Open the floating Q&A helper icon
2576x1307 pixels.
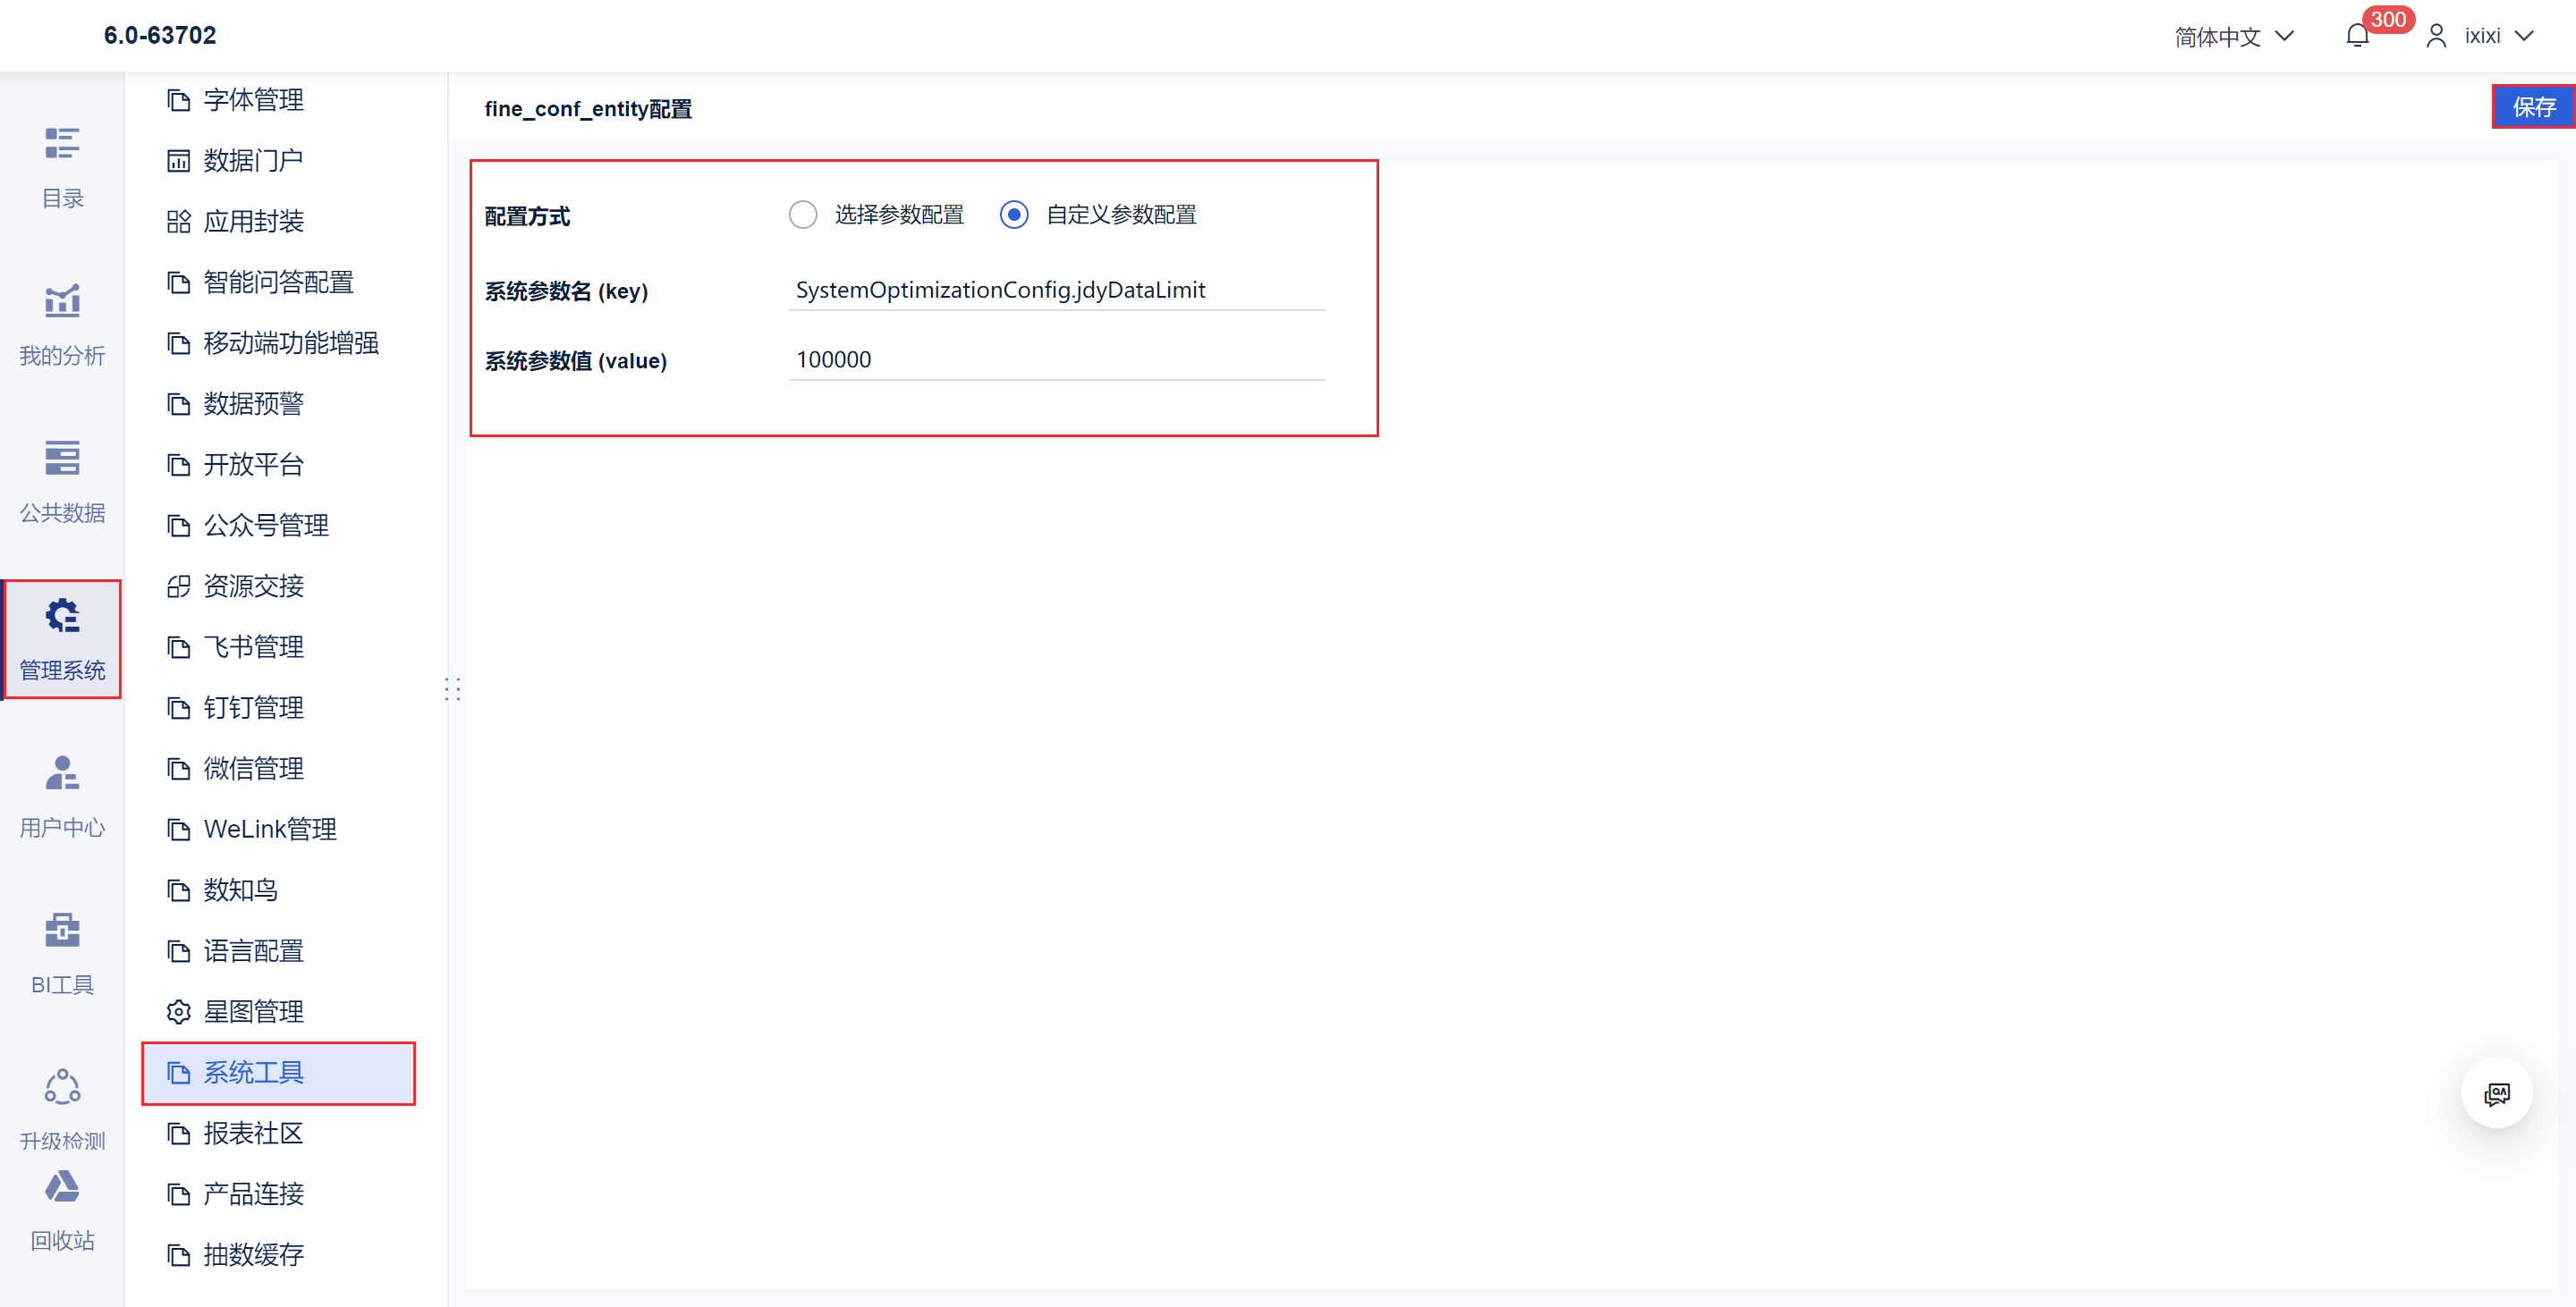click(x=2496, y=1094)
